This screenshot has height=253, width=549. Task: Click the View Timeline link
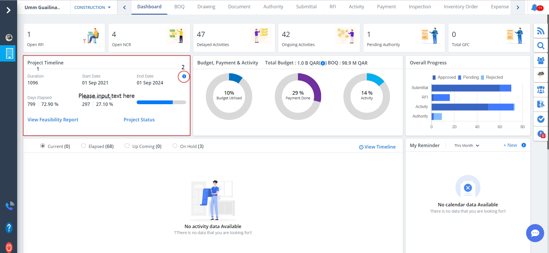coord(377,147)
